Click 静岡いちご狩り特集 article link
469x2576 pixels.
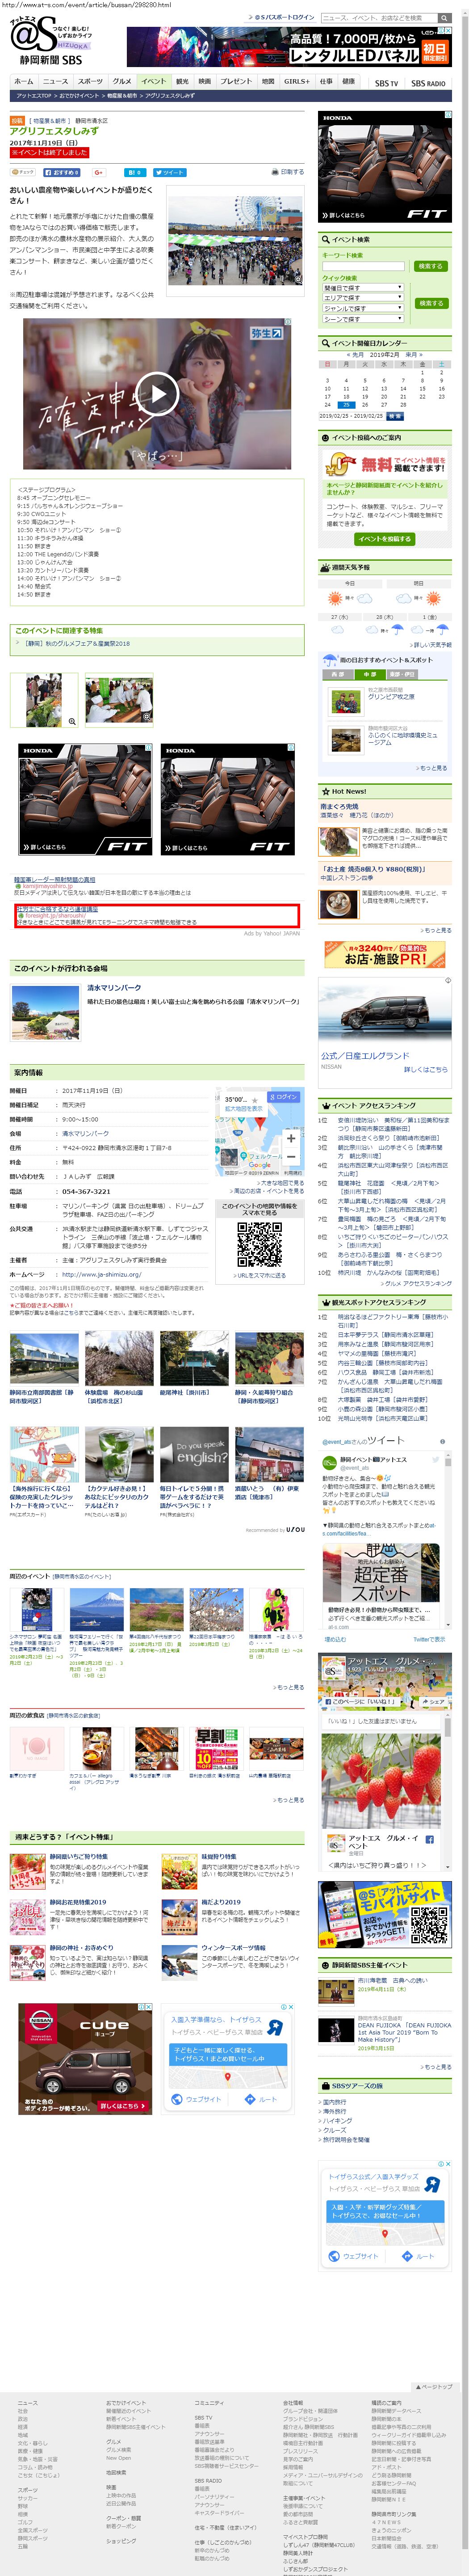(x=78, y=1857)
